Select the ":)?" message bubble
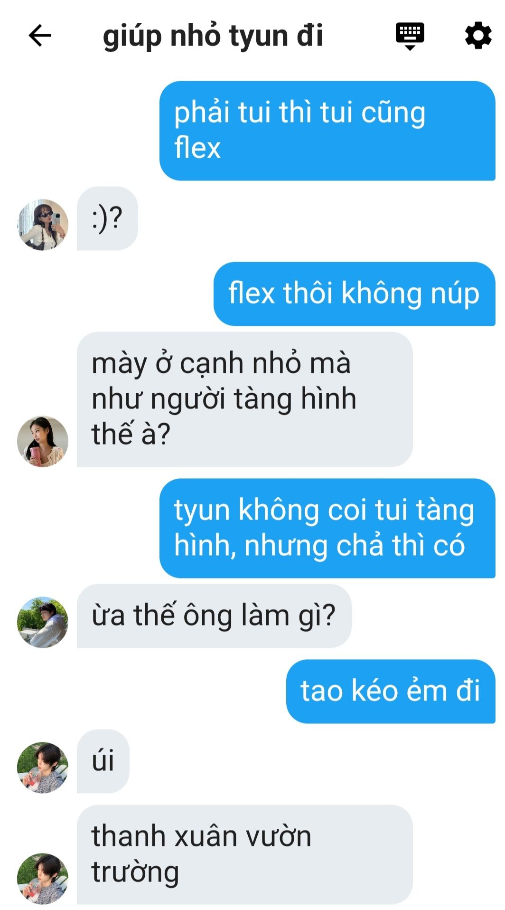The image size is (505, 910). click(x=107, y=218)
